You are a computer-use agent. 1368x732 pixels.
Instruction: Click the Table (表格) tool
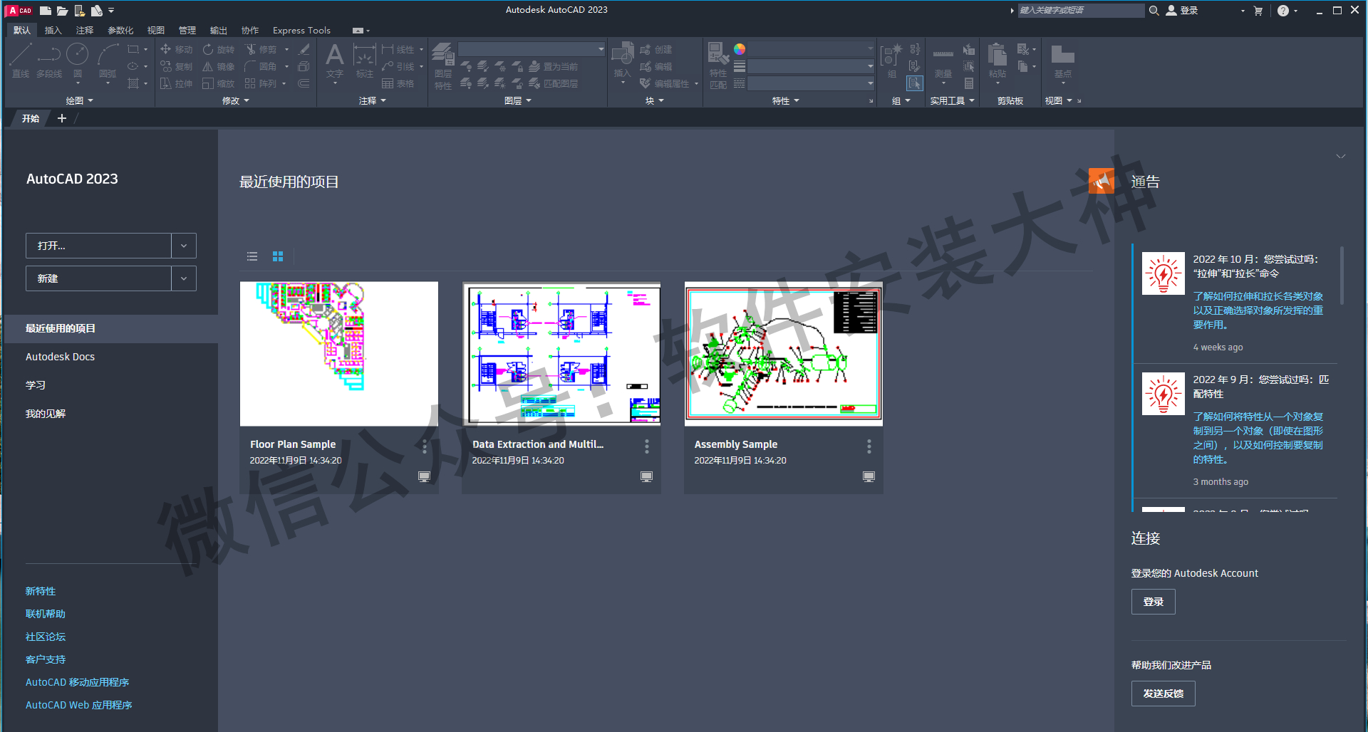point(398,83)
